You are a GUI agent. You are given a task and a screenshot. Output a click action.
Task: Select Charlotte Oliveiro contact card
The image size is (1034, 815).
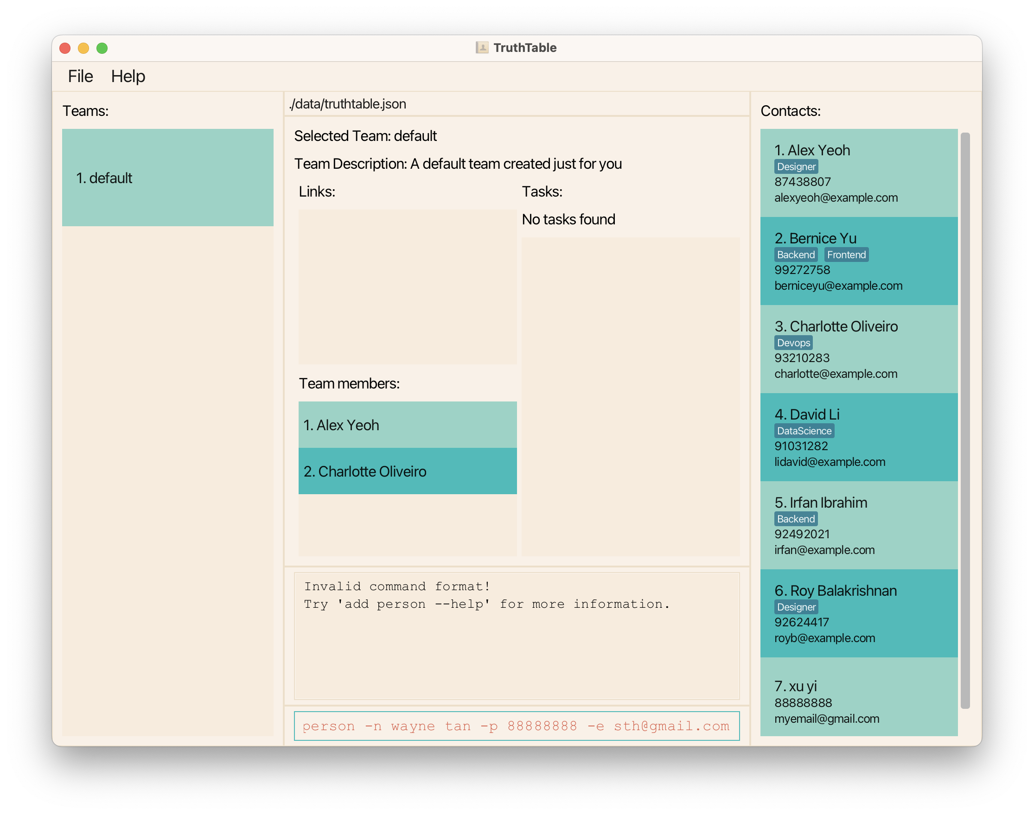pos(858,349)
